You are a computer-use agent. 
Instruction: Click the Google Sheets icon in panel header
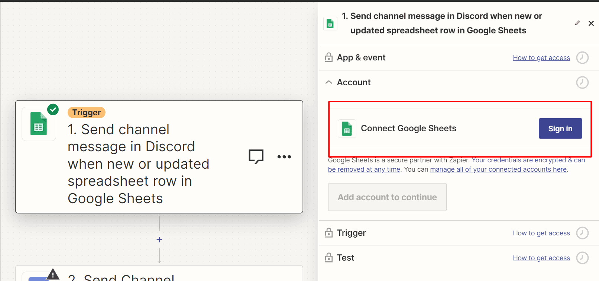330,24
